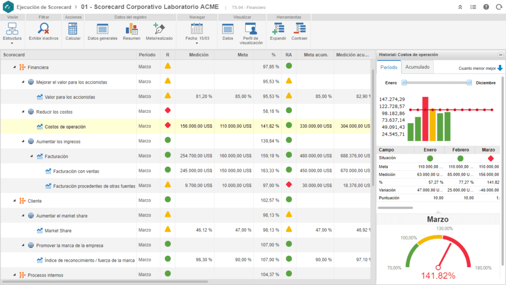The height and width of the screenshot is (285, 506).
Task: Toggle Exhibir inactivos filter
Action: [x=43, y=29]
